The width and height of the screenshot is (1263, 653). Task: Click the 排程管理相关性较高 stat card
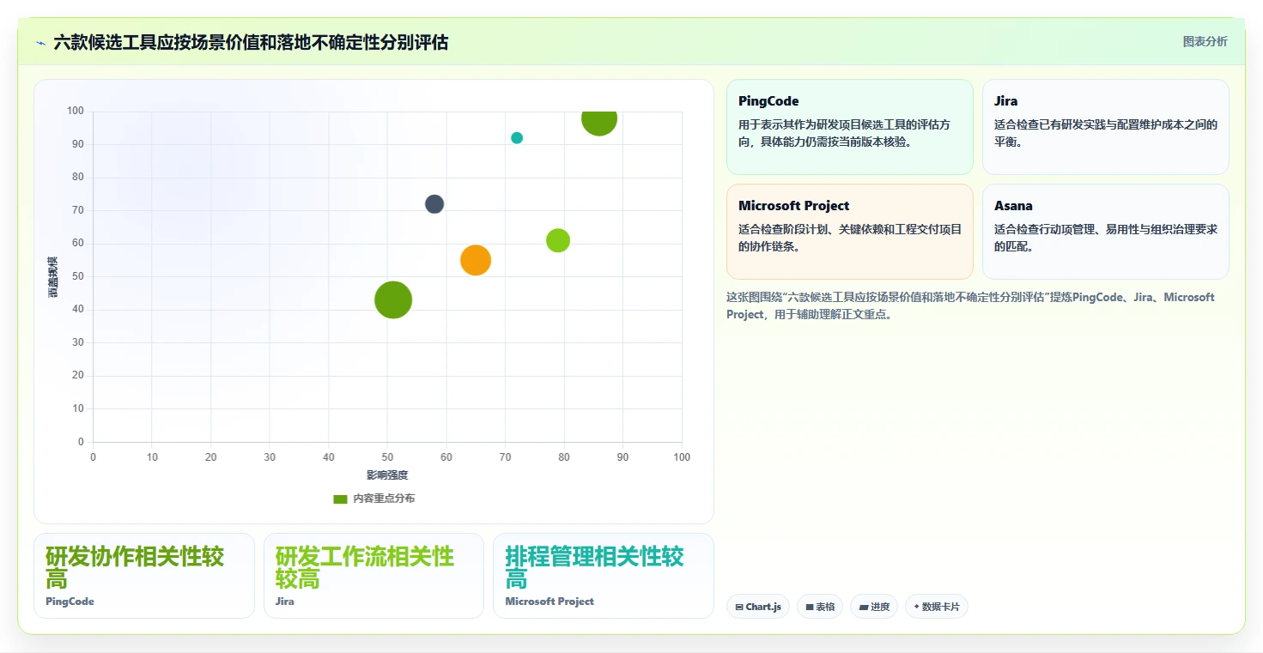pyautogui.click(x=603, y=576)
